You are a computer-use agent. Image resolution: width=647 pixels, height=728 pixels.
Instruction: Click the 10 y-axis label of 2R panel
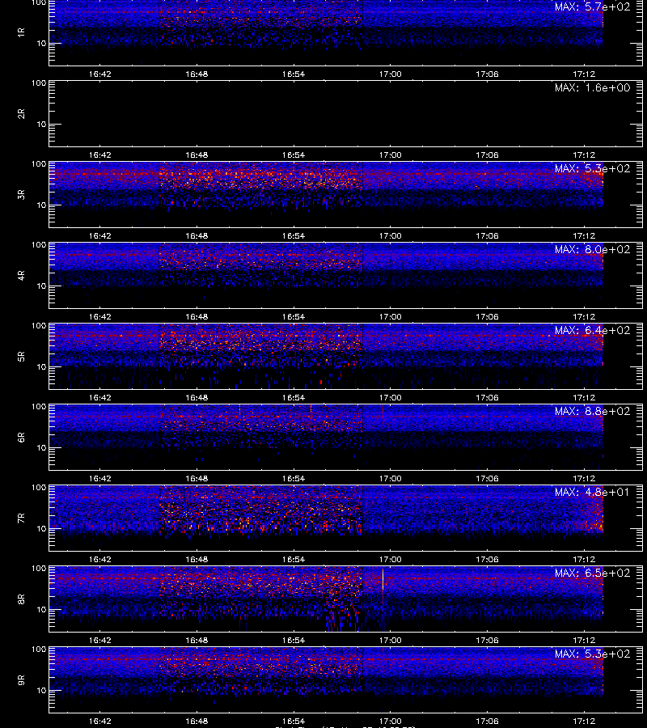(41, 125)
